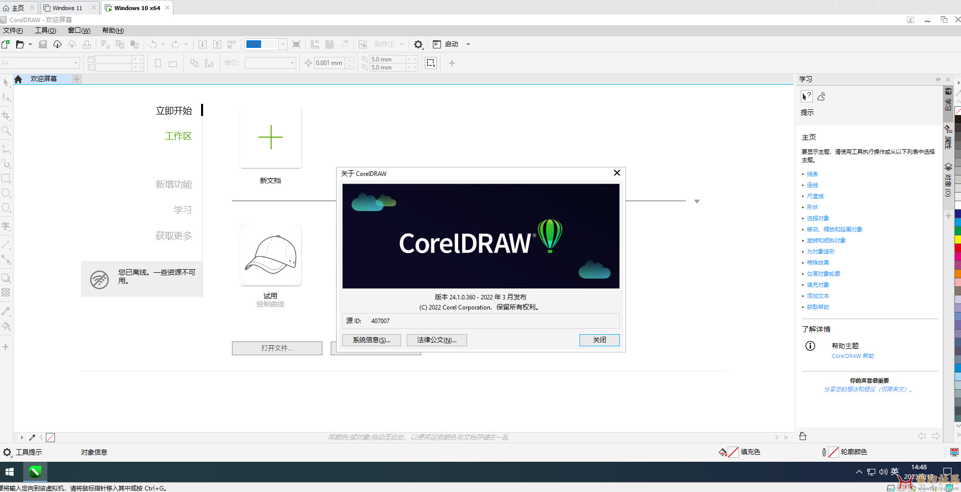Click the Open folder toolbar icon
Screen dimensions: 961x492
[20, 44]
